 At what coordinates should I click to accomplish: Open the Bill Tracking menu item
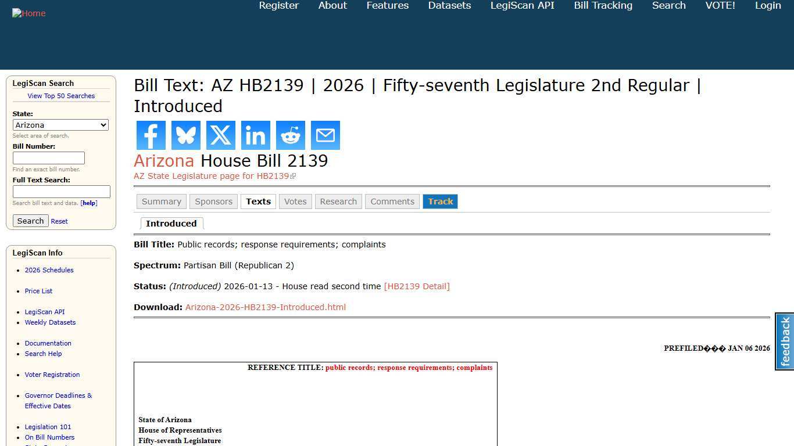tap(603, 6)
